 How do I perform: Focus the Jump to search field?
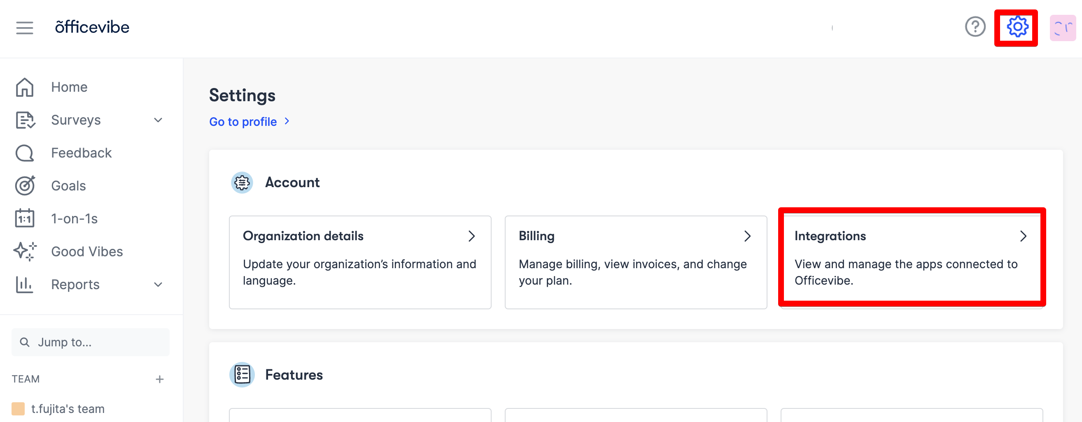point(91,342)
